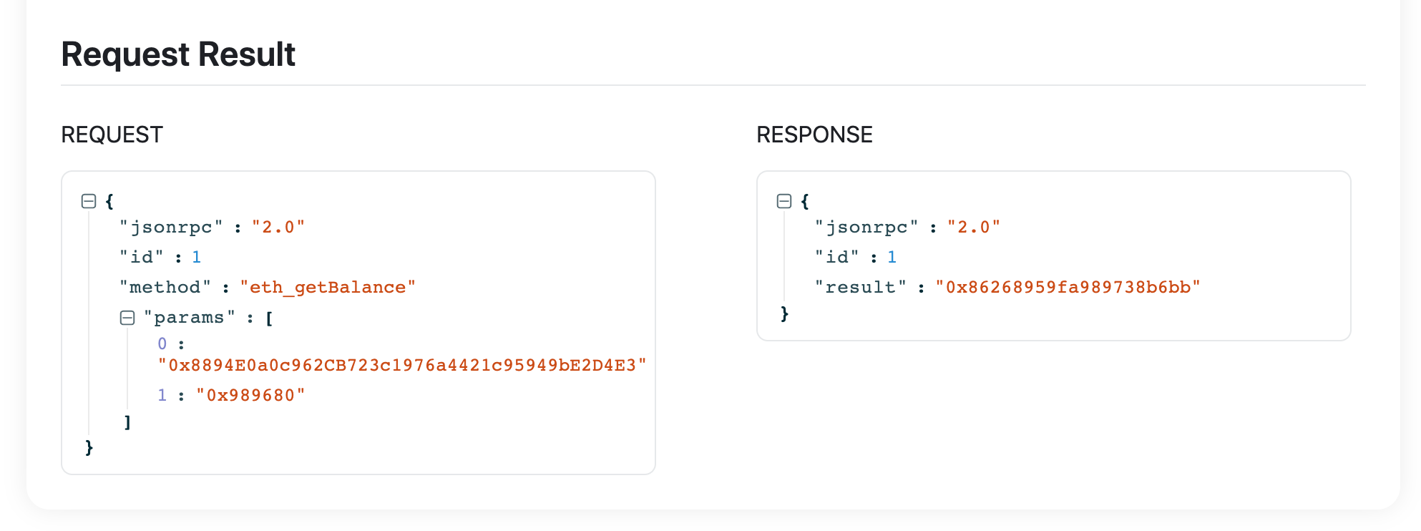1421x531 pixels.
Task: Collapse the "params" array node
Action: pyautogui.click(x=127, y=318)
